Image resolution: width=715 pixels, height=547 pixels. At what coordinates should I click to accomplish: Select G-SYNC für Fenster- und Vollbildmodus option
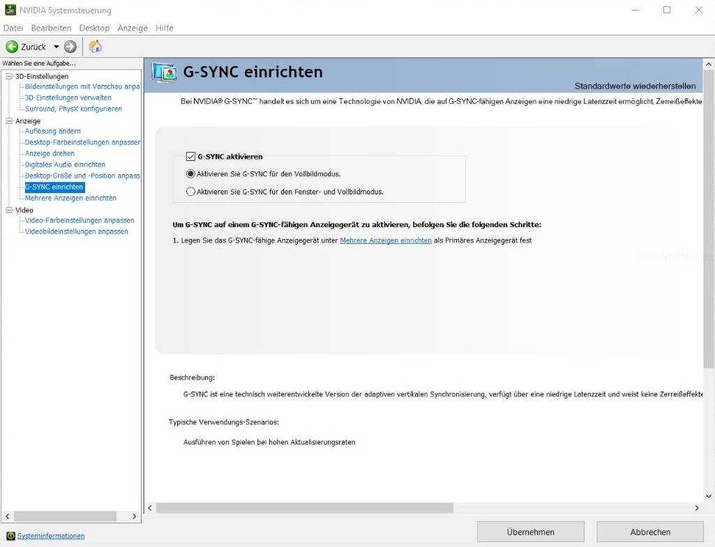coord(190,192)
